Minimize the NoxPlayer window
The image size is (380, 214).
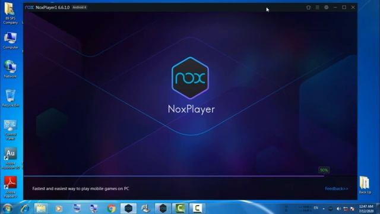tap(335, 8)
